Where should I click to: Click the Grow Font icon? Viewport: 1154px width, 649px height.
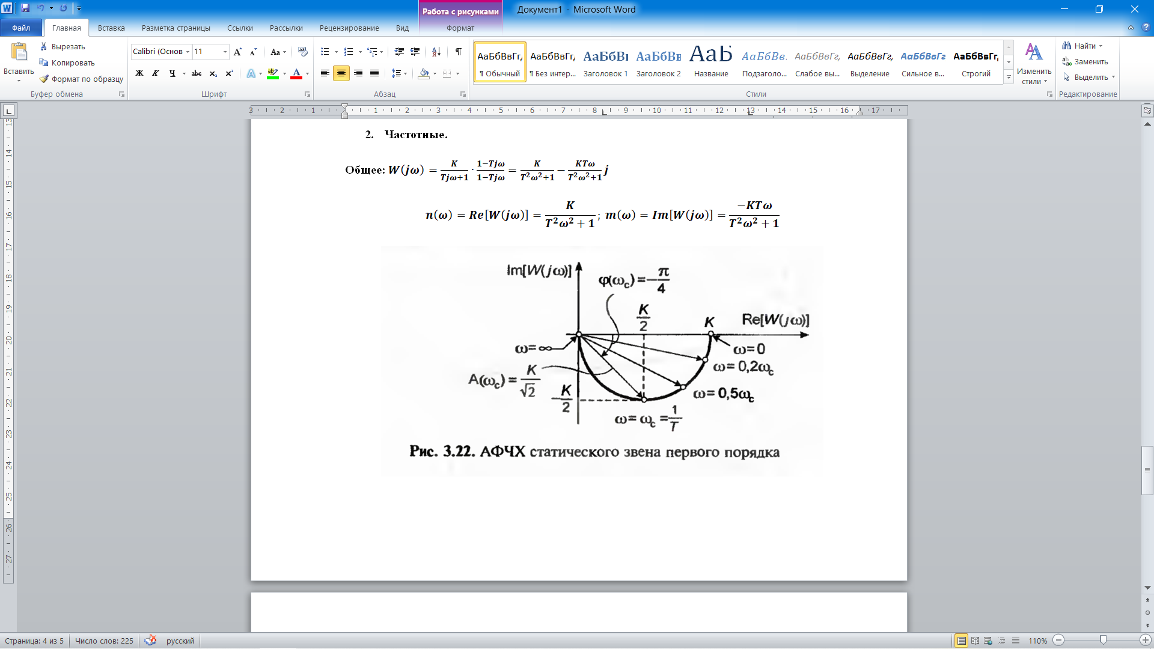(238, 52)
